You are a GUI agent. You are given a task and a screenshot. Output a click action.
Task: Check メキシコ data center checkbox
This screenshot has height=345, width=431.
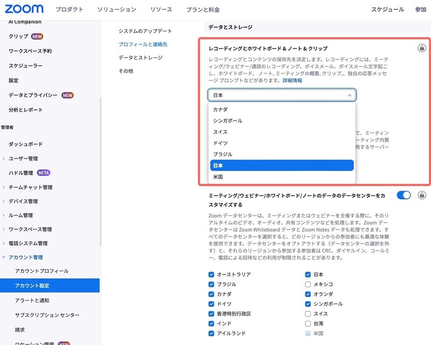point(308,284)
